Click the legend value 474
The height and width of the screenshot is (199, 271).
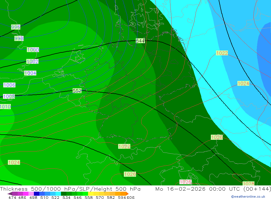click(x=12, y=197)
